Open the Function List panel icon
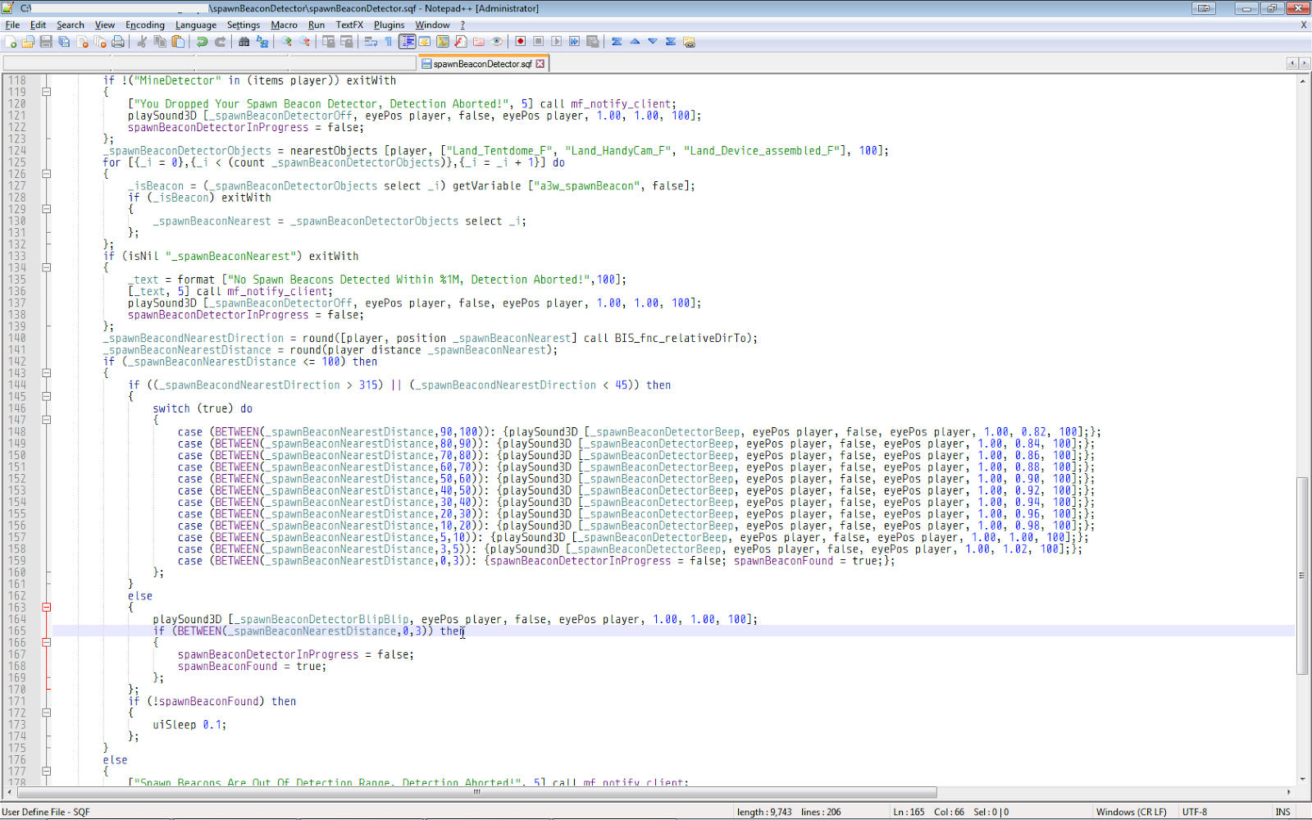The width and height of the screenshot is (1312, 820). click(461, 42)
